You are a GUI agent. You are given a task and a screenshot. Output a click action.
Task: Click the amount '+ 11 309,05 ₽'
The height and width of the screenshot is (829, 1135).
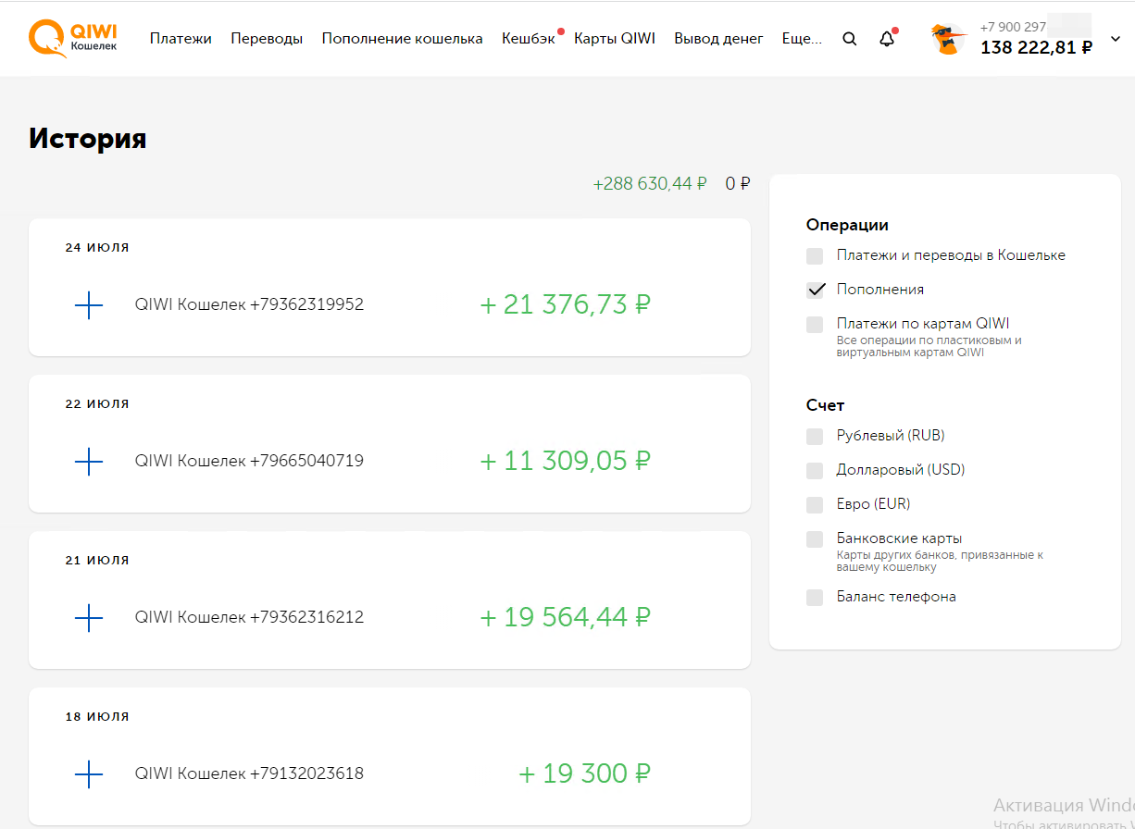coord(566,461)
